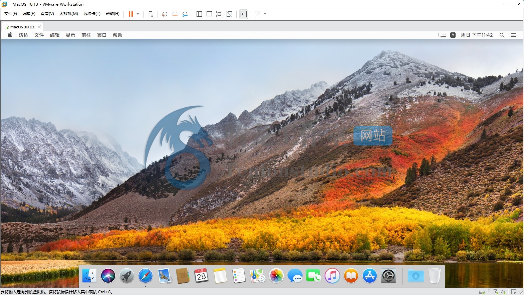The image size is (524, 295).
Task: Open Calendar showing 28 in Dock
Action: [x=202, y=276]
